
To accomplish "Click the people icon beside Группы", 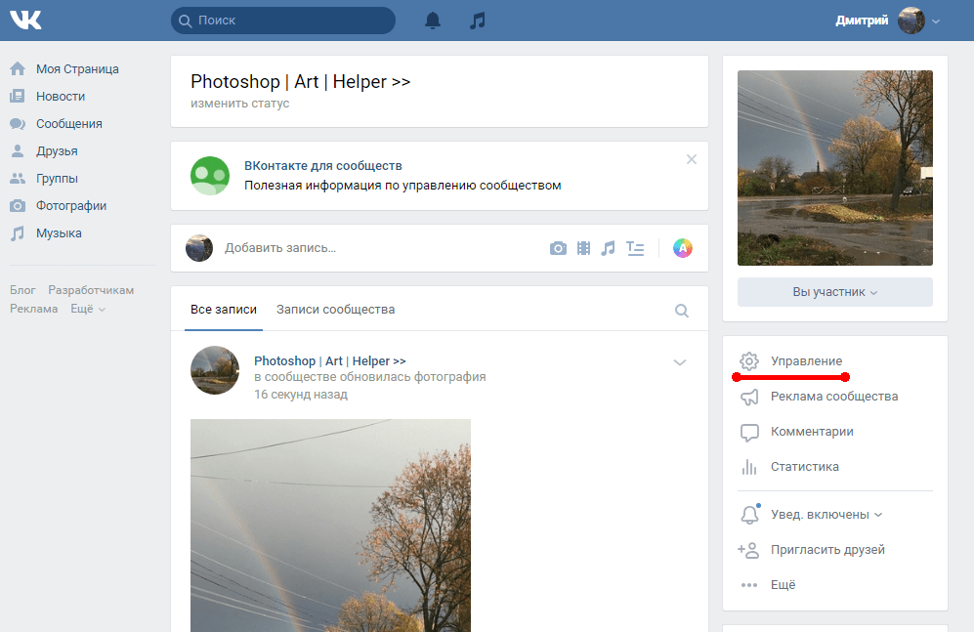I will click(18, 178).
